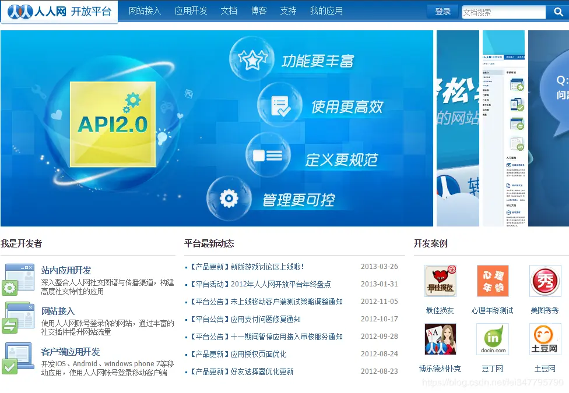Click the date 2012-08-24
This screenshot has height=393, width=569.
(379, 353)
